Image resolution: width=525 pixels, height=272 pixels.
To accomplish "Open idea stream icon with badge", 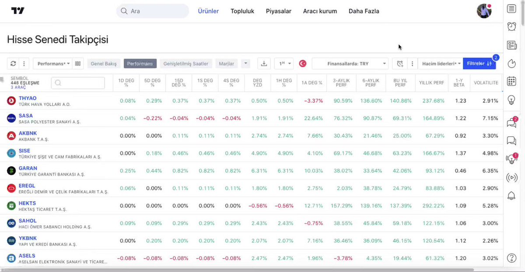I will pyautogui.click(x=512, y=158).
